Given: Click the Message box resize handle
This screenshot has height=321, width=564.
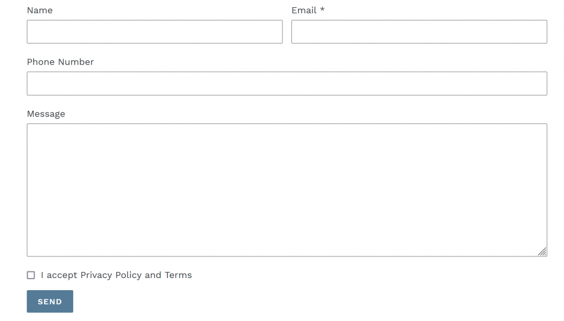Looking at the screenshot, I should tap(543, 252).
